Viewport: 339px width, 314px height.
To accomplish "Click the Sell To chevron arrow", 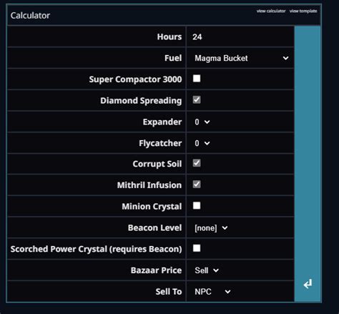I will pyautogui.click(x=227, y=292).
